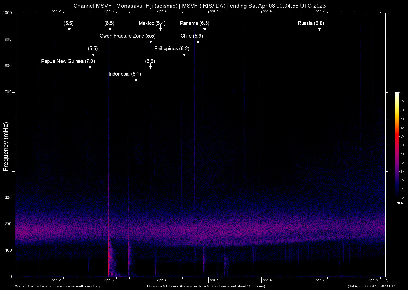408x290 pixels.
Task: Click the (5.5) marker directly above Papua New Guinea
Action: point(93,49)
